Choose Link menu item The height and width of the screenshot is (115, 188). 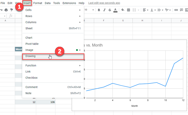coord(53,72)
